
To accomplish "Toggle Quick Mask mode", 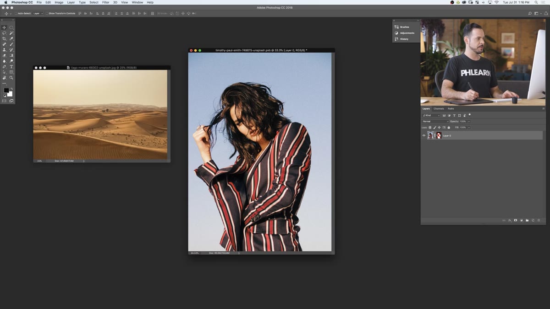I will (x=4, y=101).
